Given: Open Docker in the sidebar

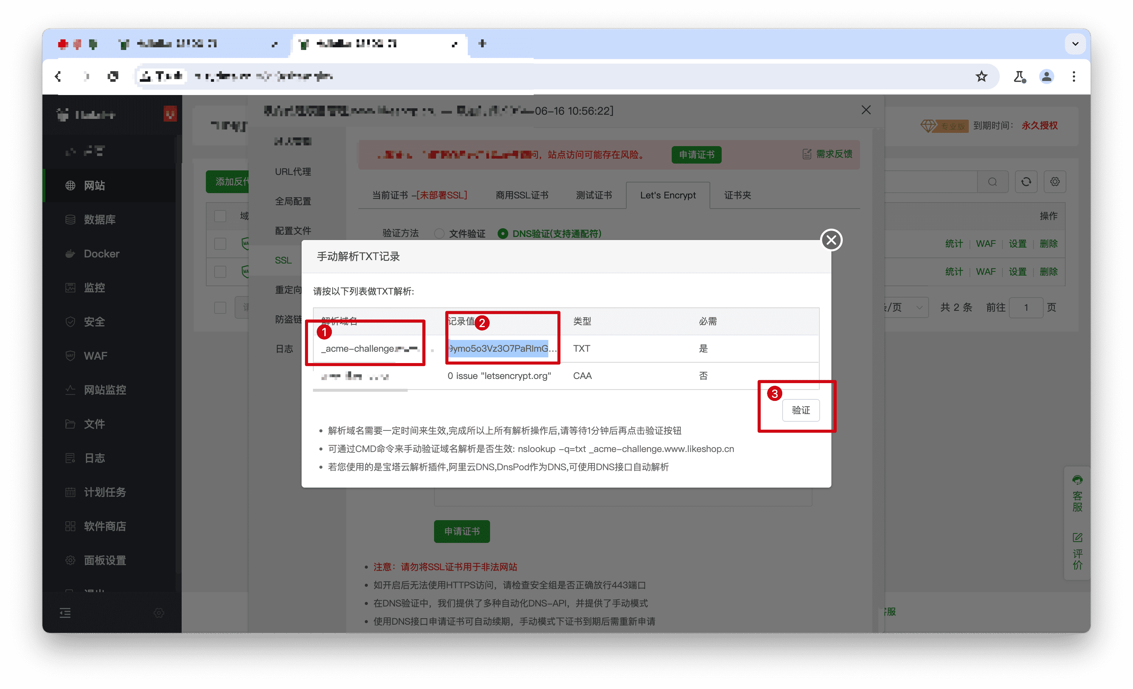Looking at the screenshot, I should coord(109,253).
